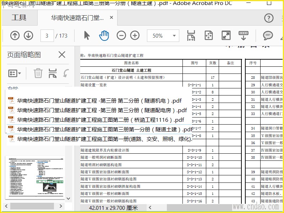Click row 隧道一般明洞衬砌断面图
Screen dimensions: 284x213
point(101,158)
